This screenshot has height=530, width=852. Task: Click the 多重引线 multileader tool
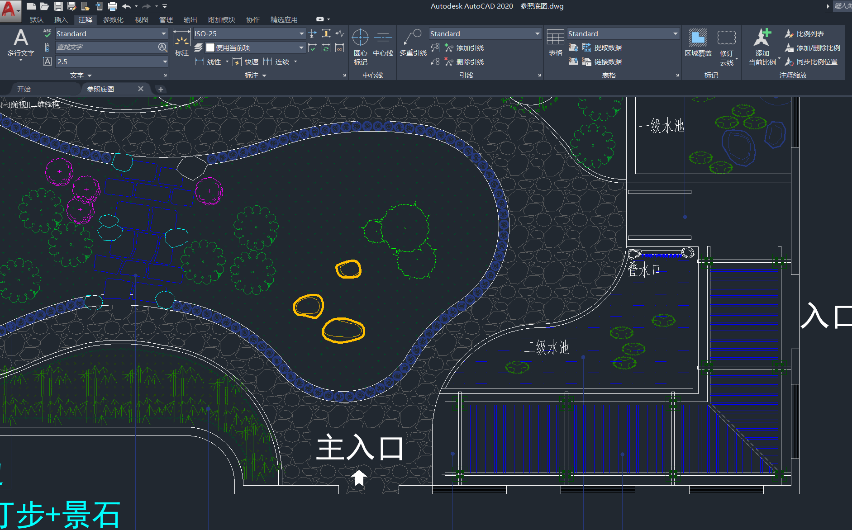(x=413, y=43)
